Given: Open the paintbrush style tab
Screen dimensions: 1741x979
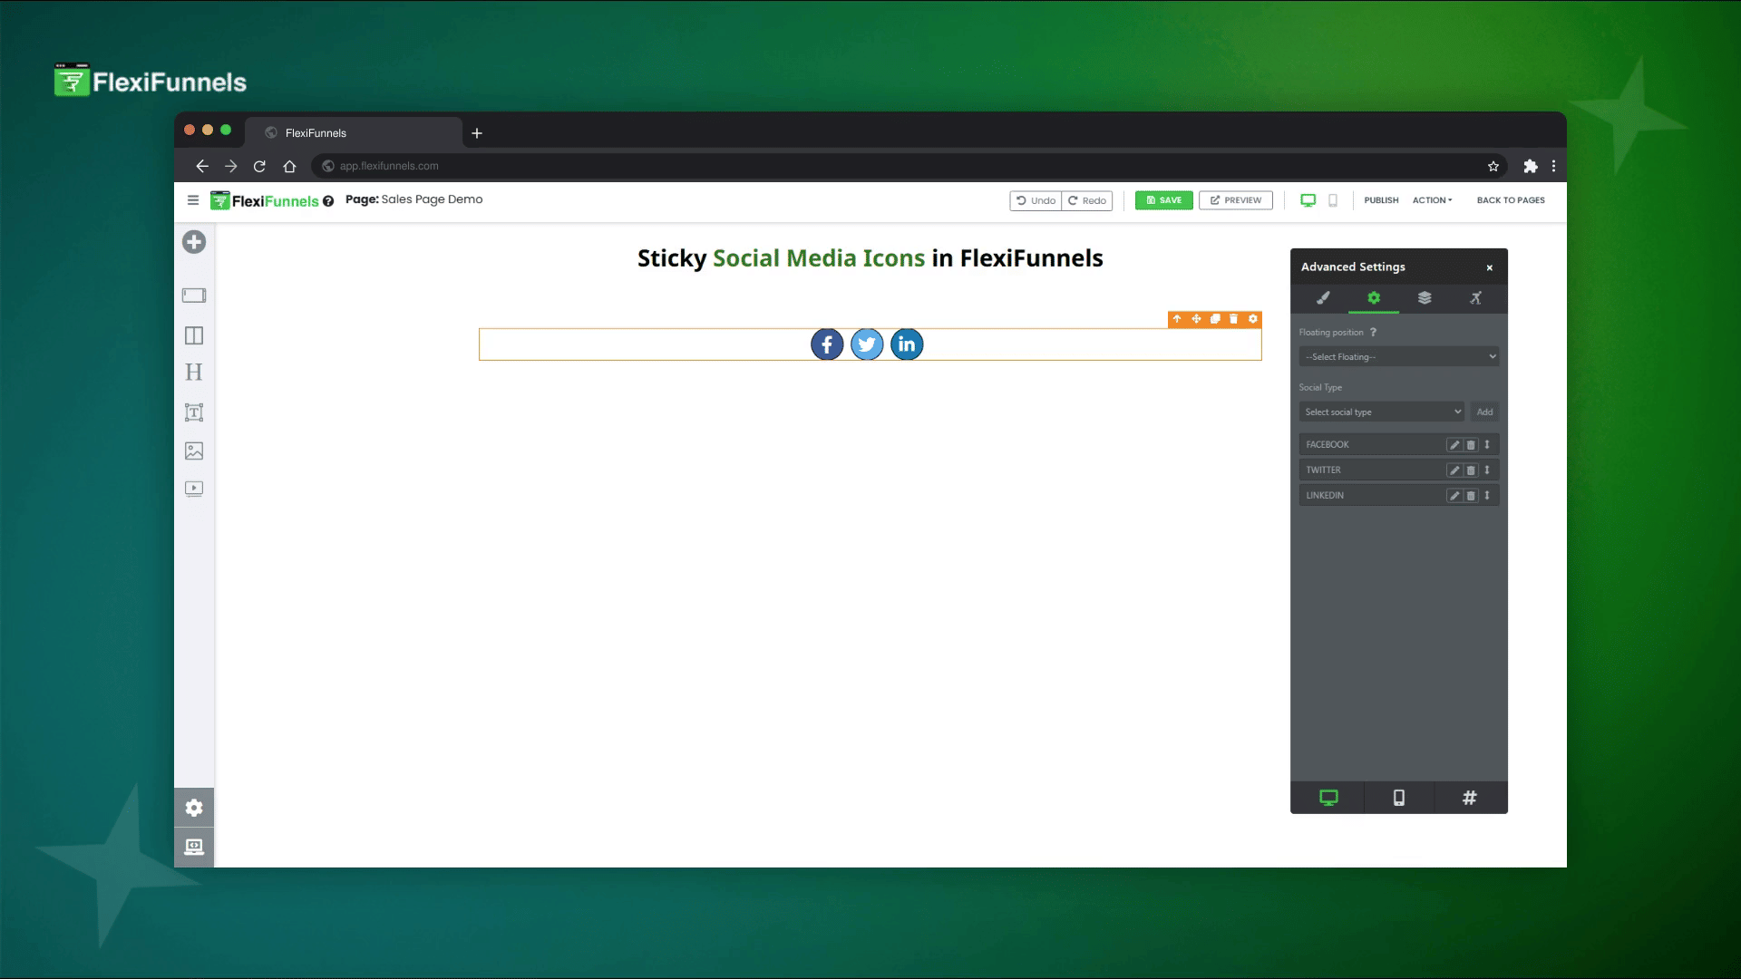Looking at the screenshot, I should click(x=1323, y=298).
